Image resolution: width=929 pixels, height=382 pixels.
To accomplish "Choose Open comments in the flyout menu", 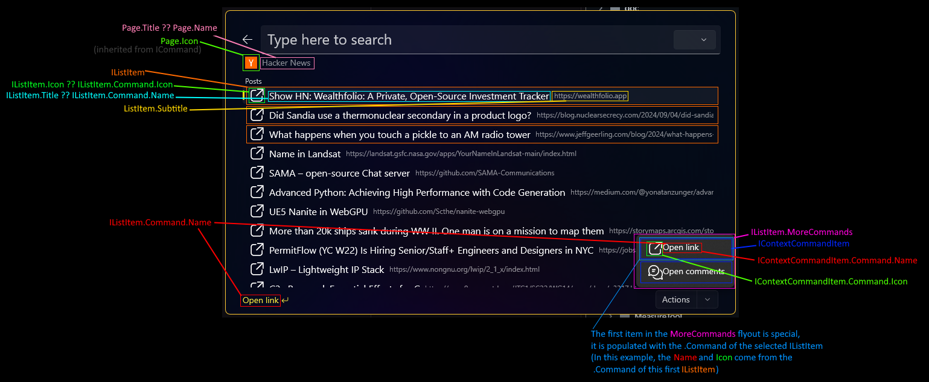I will (x=692, y=272).
